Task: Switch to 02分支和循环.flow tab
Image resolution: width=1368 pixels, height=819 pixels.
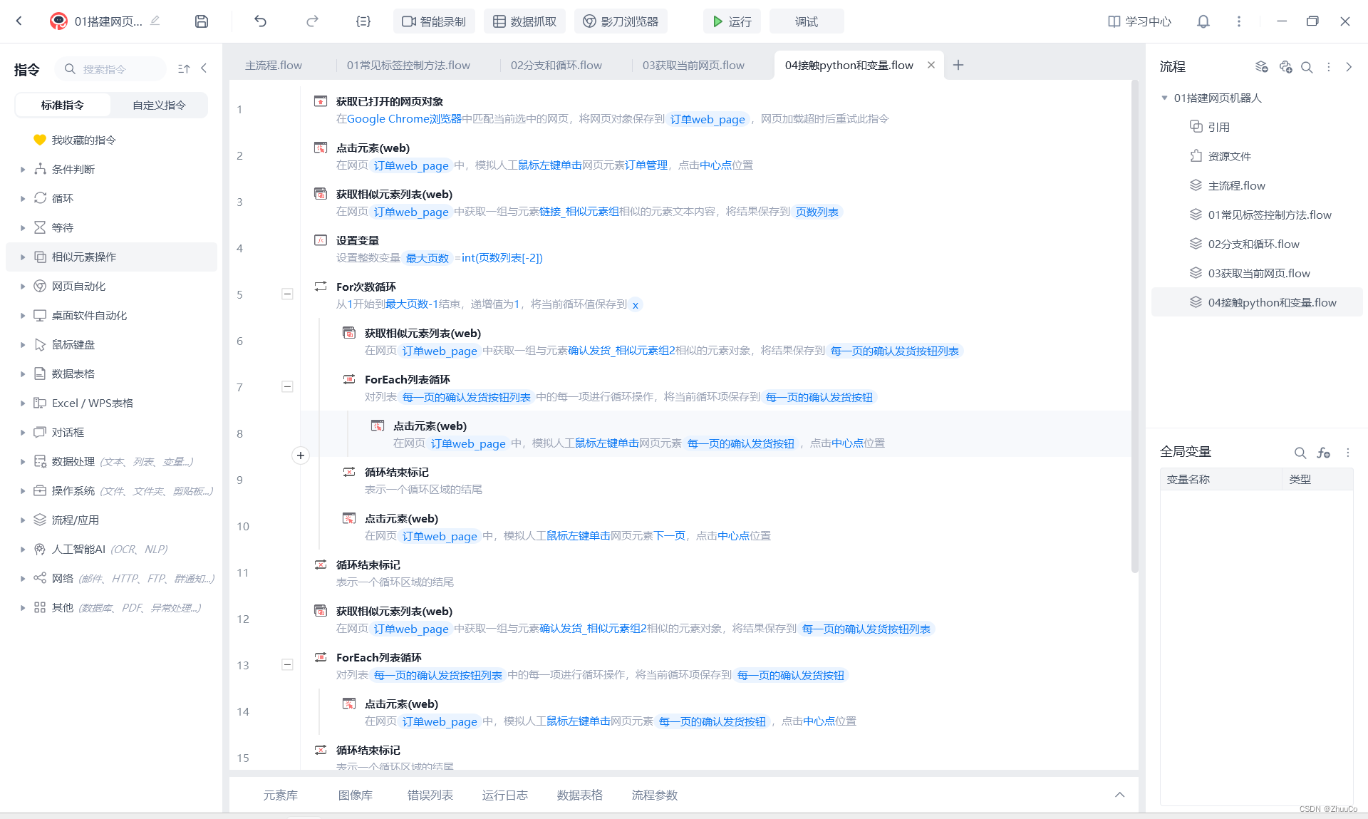Action: (556, 65)
